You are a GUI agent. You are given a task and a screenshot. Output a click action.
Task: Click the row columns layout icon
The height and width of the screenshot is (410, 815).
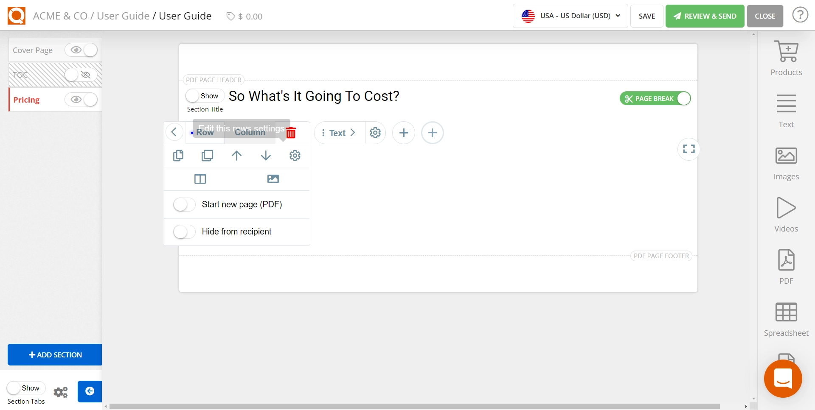(x=200, y=179)
